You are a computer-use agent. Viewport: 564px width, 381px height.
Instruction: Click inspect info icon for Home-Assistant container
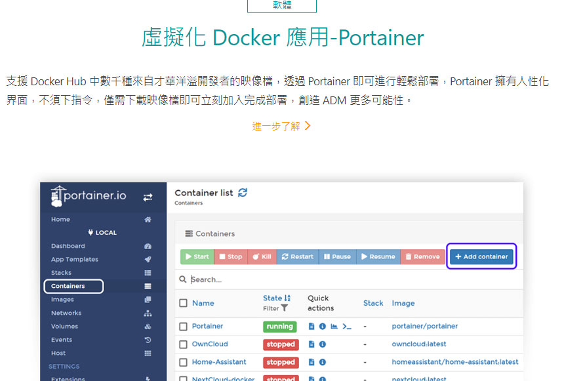coord(323,362)
